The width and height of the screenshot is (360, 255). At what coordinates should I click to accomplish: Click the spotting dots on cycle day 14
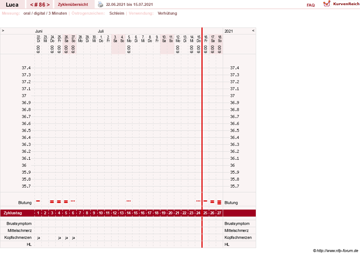click(128, 201)
